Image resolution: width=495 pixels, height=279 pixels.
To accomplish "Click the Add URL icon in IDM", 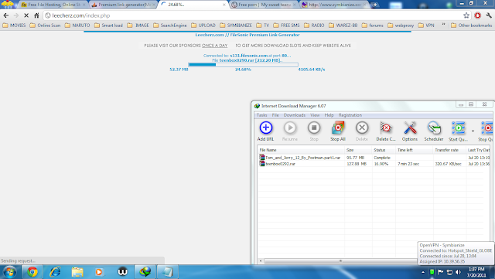I will pos(266,128).
